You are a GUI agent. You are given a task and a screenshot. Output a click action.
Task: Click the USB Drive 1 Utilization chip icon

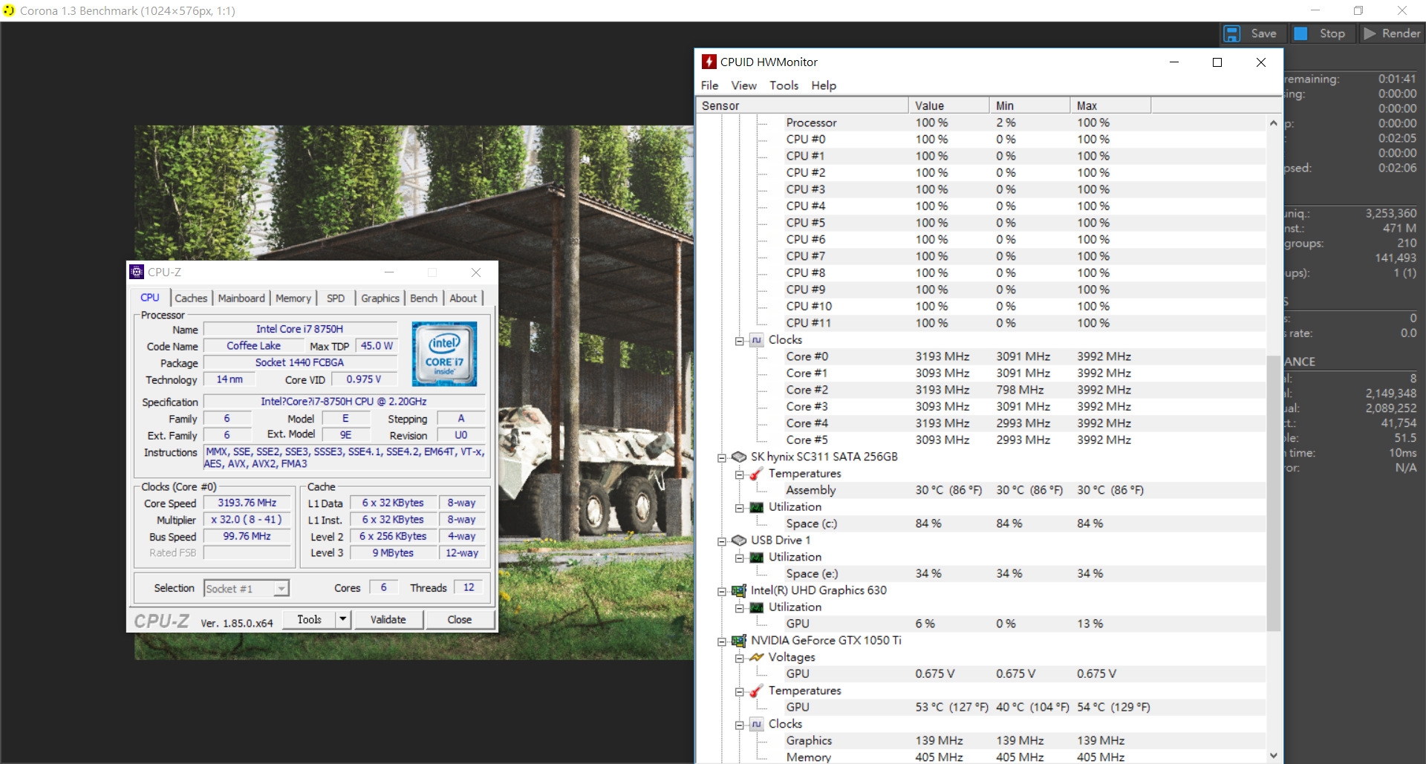pos(757,557)
